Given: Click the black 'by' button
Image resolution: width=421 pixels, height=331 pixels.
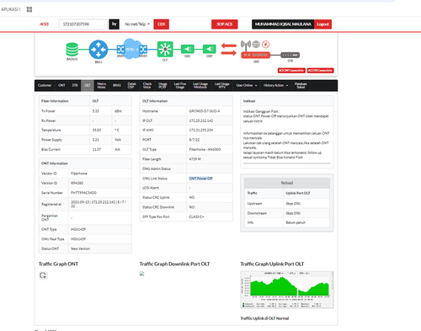Looking at the screenshot, I should coord(115,24).
